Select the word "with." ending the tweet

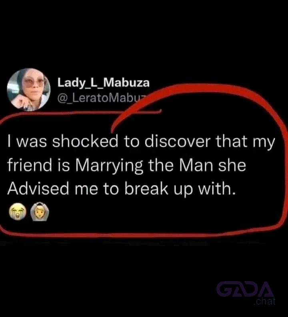(x=217, y=188)
